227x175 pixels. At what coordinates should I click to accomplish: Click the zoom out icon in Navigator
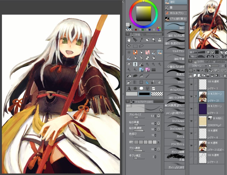pos(208,52)
